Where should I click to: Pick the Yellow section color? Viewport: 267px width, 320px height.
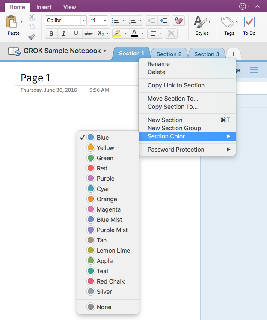tap(108, 148)
